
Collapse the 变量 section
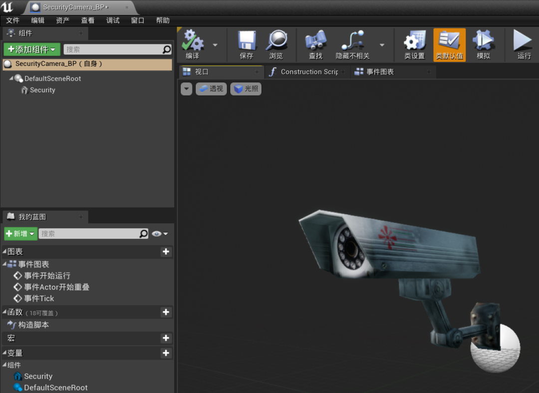point(4,353)
